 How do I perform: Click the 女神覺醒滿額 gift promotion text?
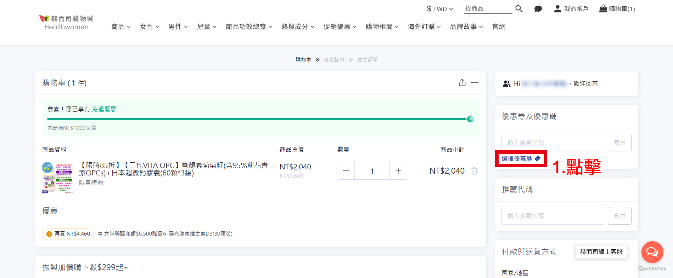pos(165,234)
